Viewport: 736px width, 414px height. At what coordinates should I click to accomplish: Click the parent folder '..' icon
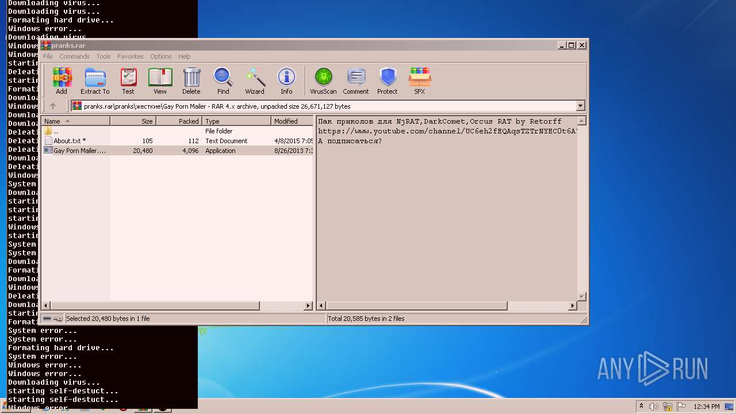pos(48,131)
